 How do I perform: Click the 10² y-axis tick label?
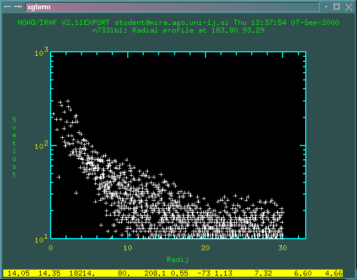pyautogui.click(x=42, y=145)
